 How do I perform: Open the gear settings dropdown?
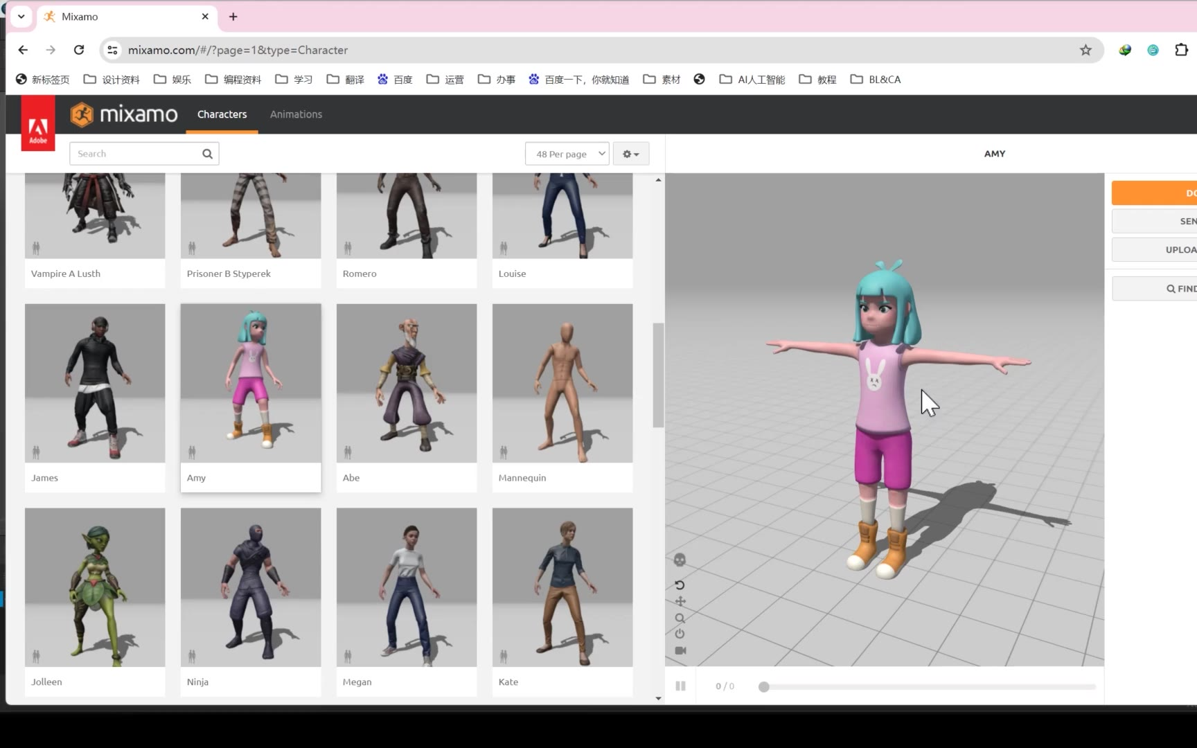pyautogui.click(x=630, y=154)
